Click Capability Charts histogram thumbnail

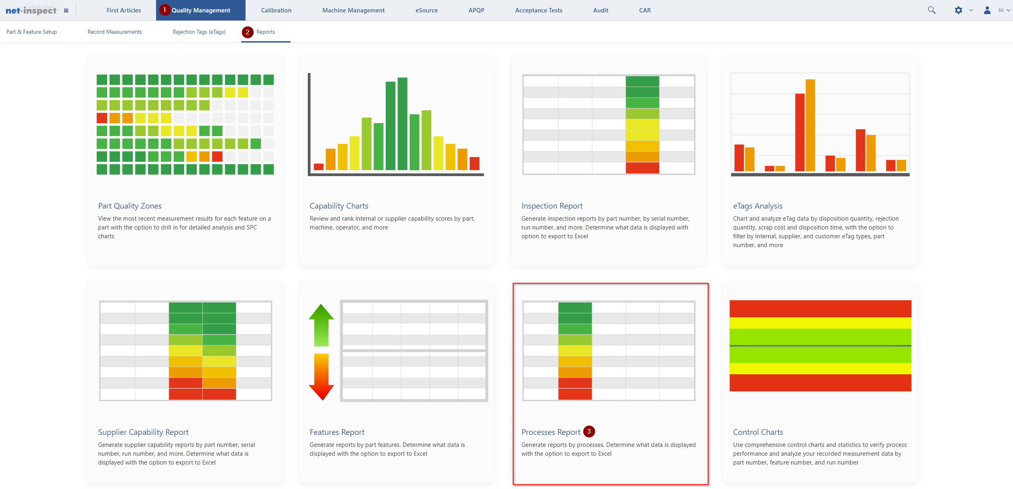396,124
